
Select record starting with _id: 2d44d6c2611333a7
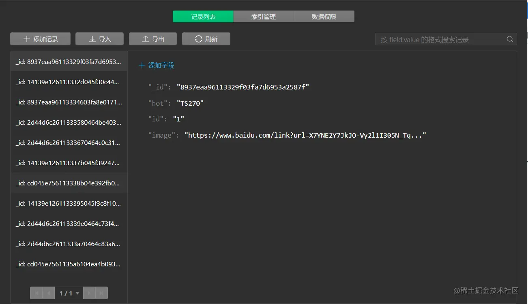69,244
